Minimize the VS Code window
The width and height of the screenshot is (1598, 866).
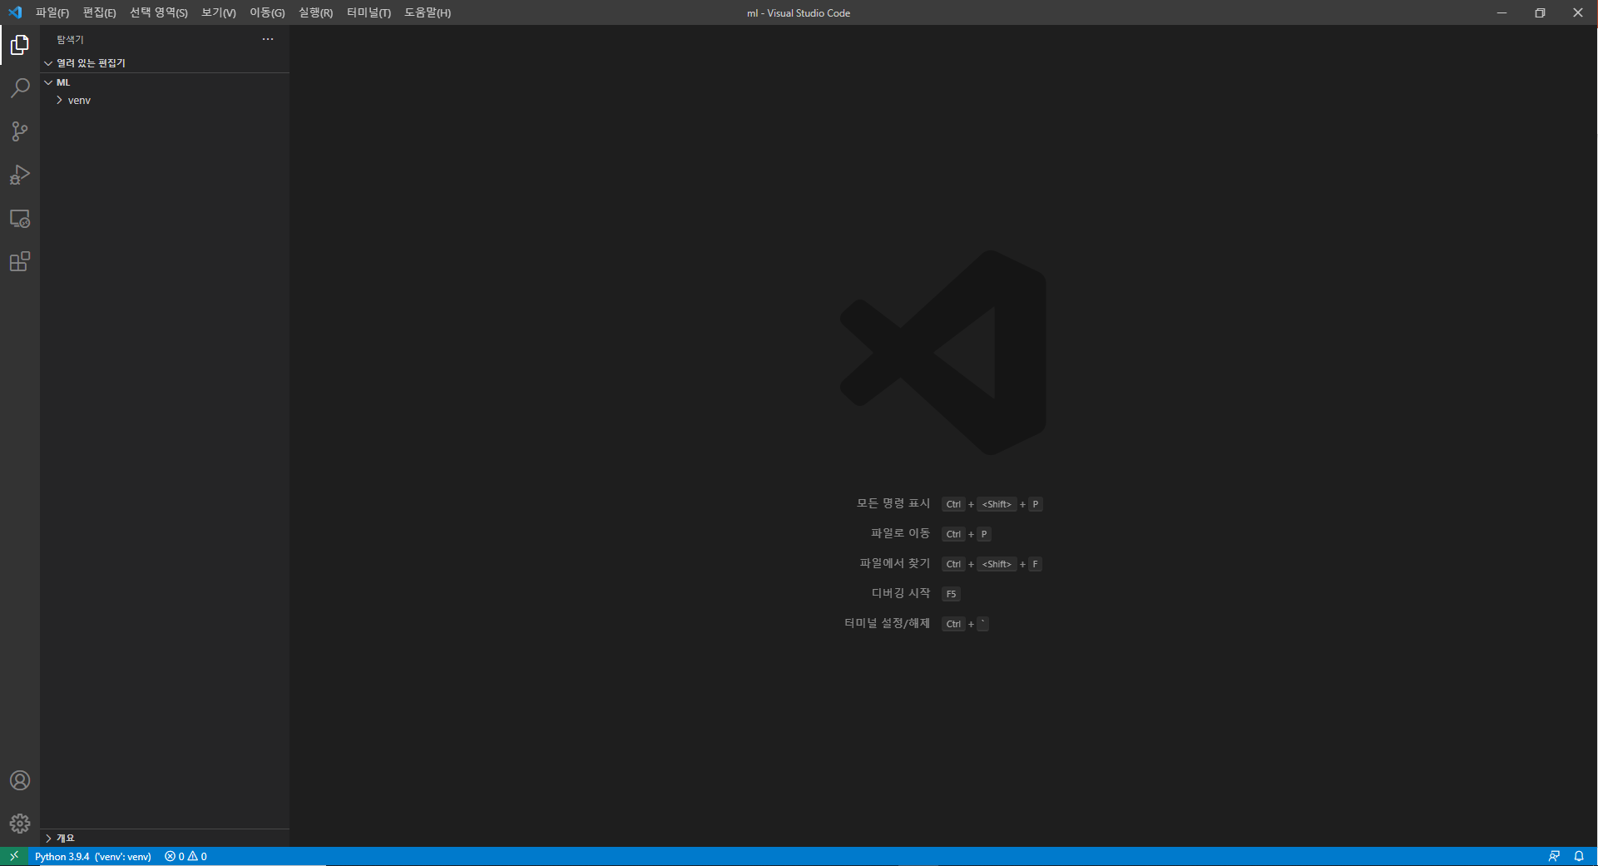(x=1502, y=12)
